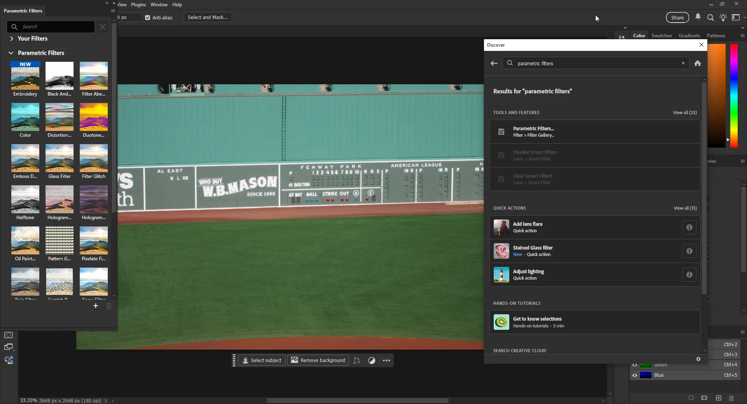Collapse the right panels with the double arrow

(x=742, y=28)
